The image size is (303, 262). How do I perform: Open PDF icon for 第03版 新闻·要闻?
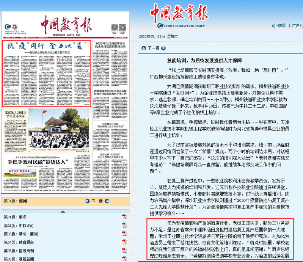124,234
